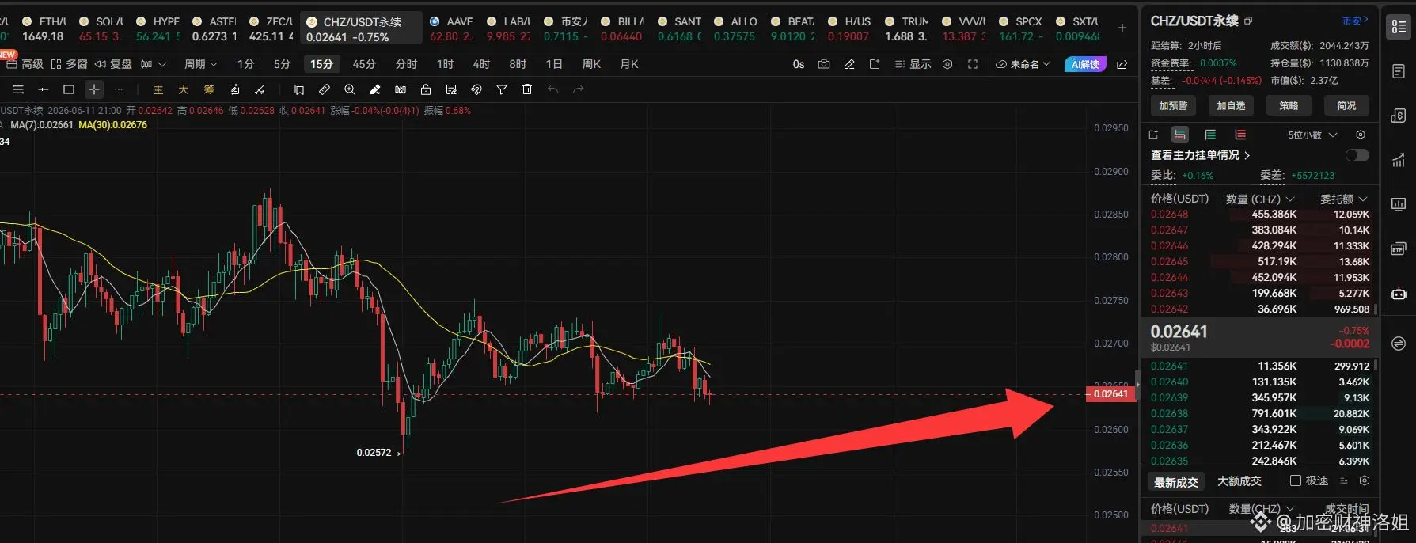The width and height of the screenshot is (1416, 543).
Task: Select the 45分 timeframe
Action: pyautogui.click(x=364, y=64)
